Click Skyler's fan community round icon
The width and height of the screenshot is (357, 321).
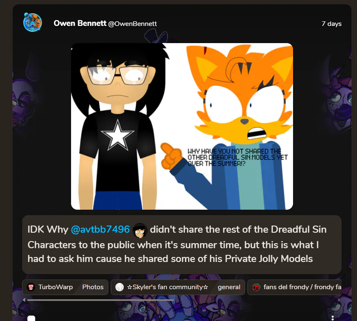coord(120,287)
